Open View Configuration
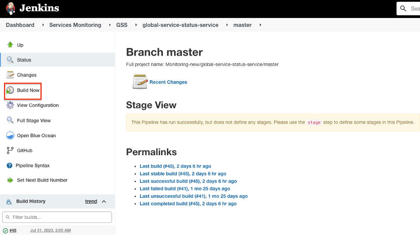This screenshot has height=235, width=420. click(x=38, y=105)
